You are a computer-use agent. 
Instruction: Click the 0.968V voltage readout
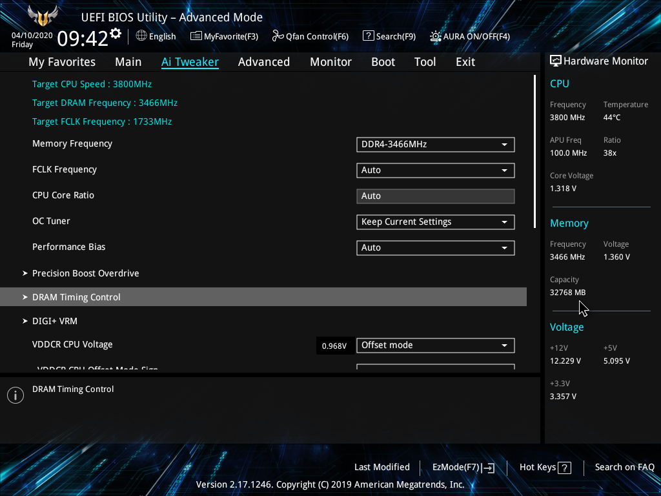334,346
